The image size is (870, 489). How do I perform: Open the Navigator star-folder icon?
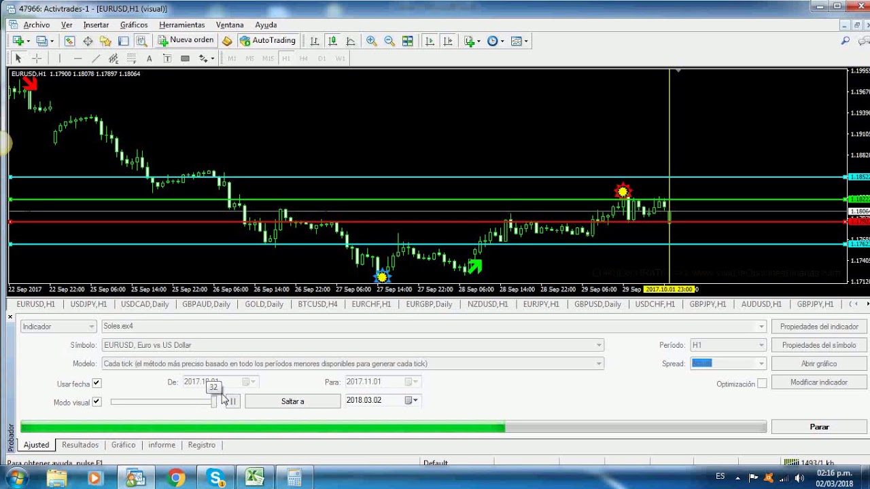pyautogui.click(x=105, y=41)
